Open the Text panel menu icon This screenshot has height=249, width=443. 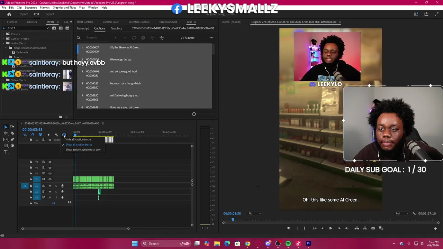195,22
